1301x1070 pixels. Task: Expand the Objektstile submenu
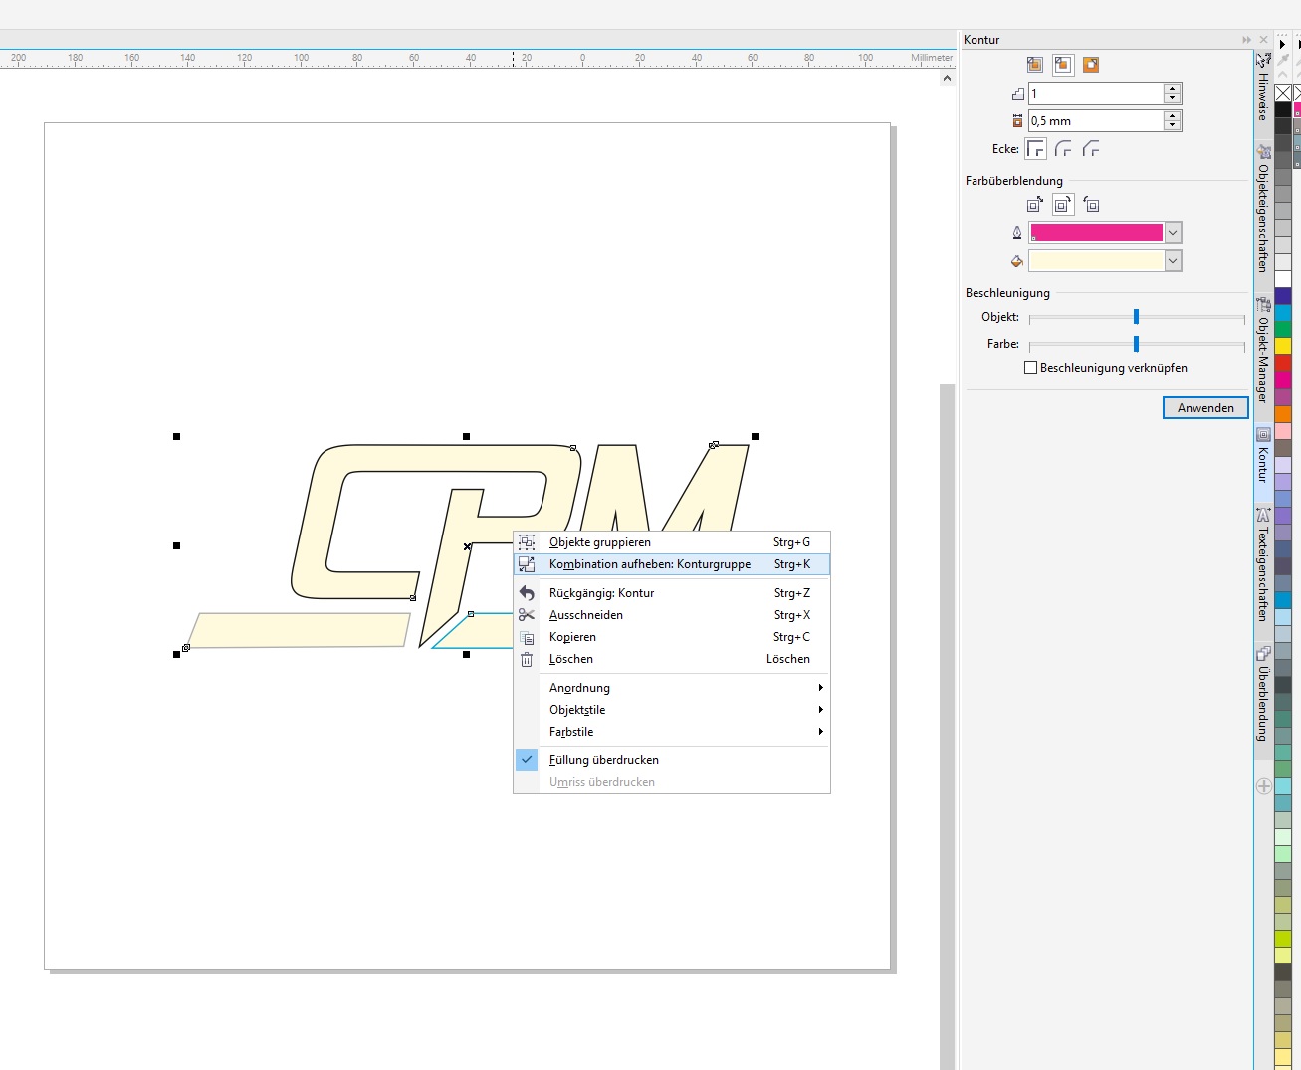pyautogui.click(x=672, y=710)
